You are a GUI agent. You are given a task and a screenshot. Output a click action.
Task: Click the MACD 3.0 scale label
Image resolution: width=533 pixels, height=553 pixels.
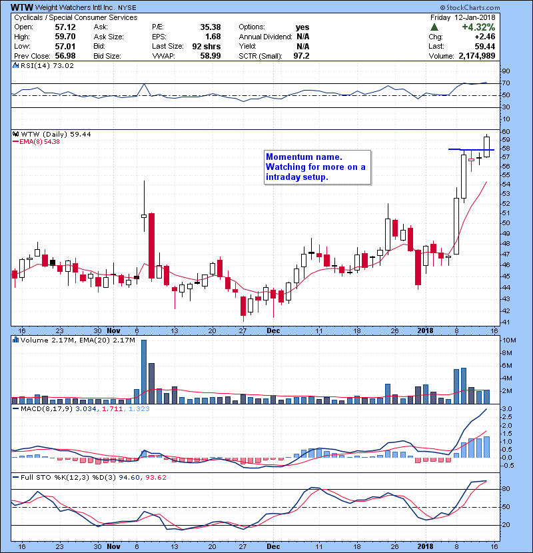tap(507, 409)
